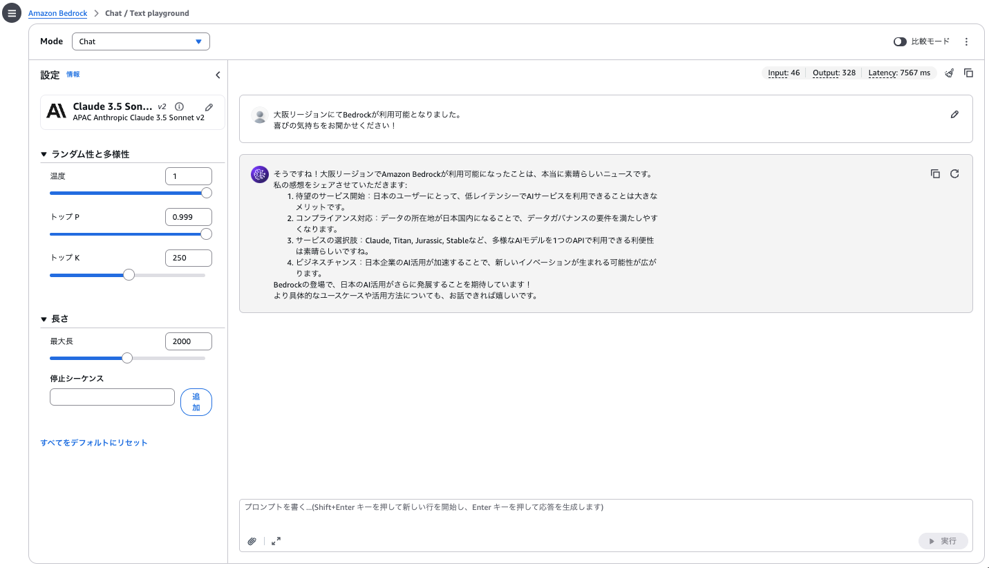Screen dimensions: 989x568
Task: Click the user avatar icon
Action: point(260,116)
